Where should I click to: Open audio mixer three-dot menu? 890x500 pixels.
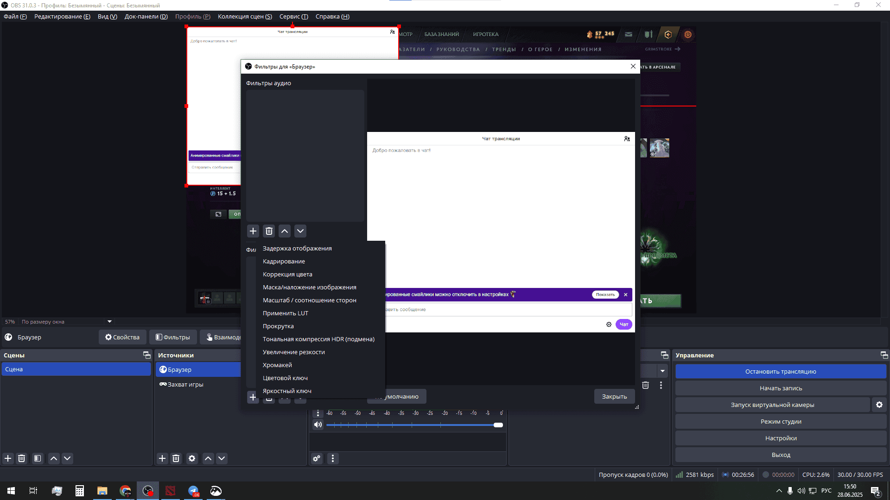click(x=333, y=458)
